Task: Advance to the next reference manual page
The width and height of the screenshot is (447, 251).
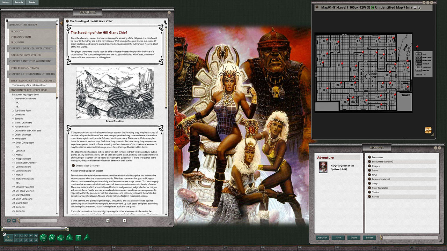Action: tap(125, 221)
